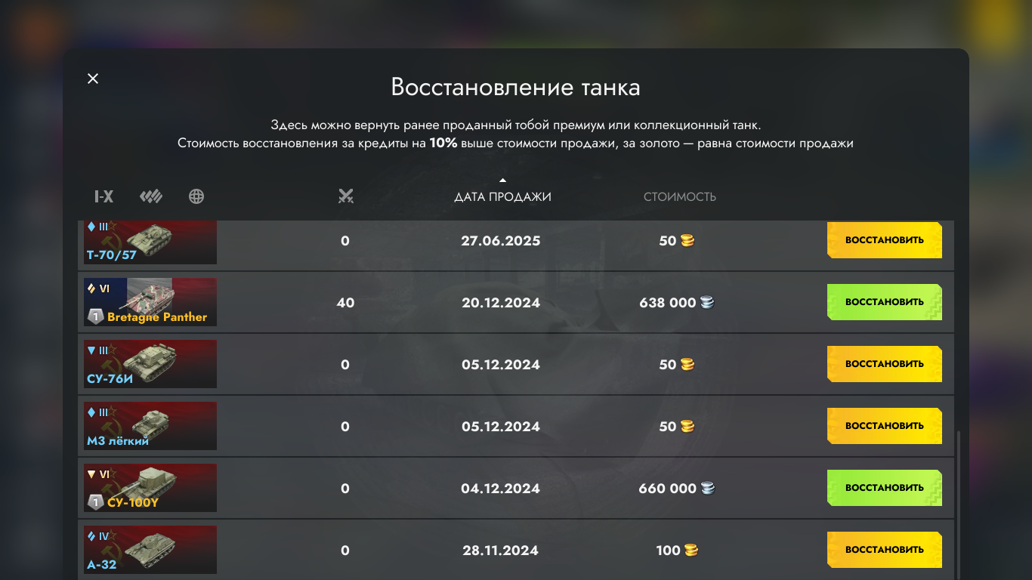The image size is (1032, 580).
Task: Click the СУ-100Y tank image
Action: (x=150, y=488)
